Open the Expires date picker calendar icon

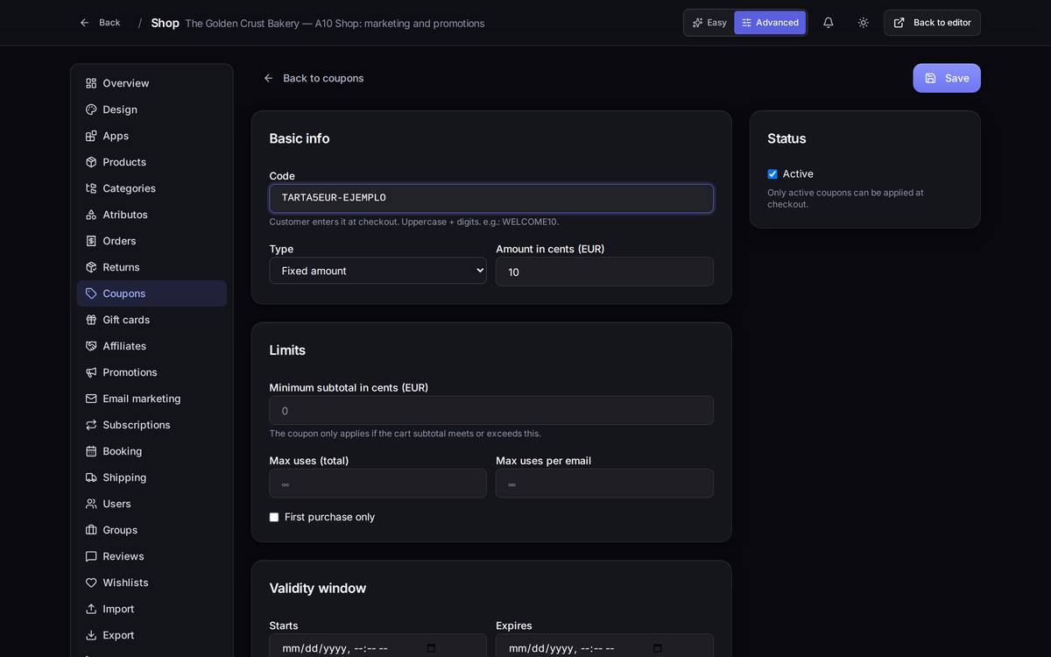pos(658,648)
